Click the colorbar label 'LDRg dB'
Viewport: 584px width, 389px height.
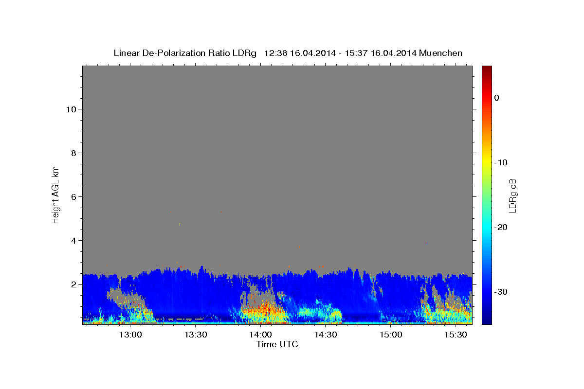512,195
